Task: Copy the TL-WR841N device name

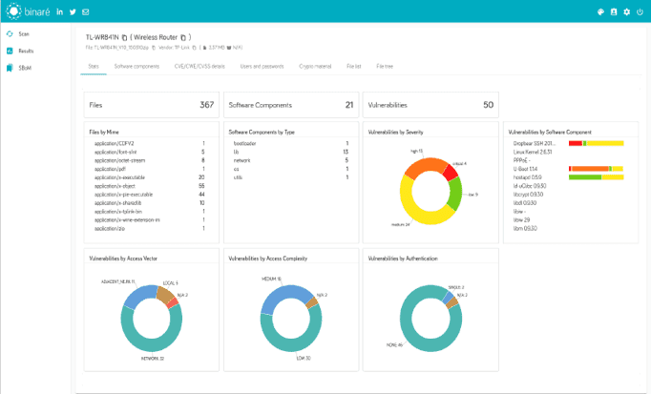Action: point(125,35)
